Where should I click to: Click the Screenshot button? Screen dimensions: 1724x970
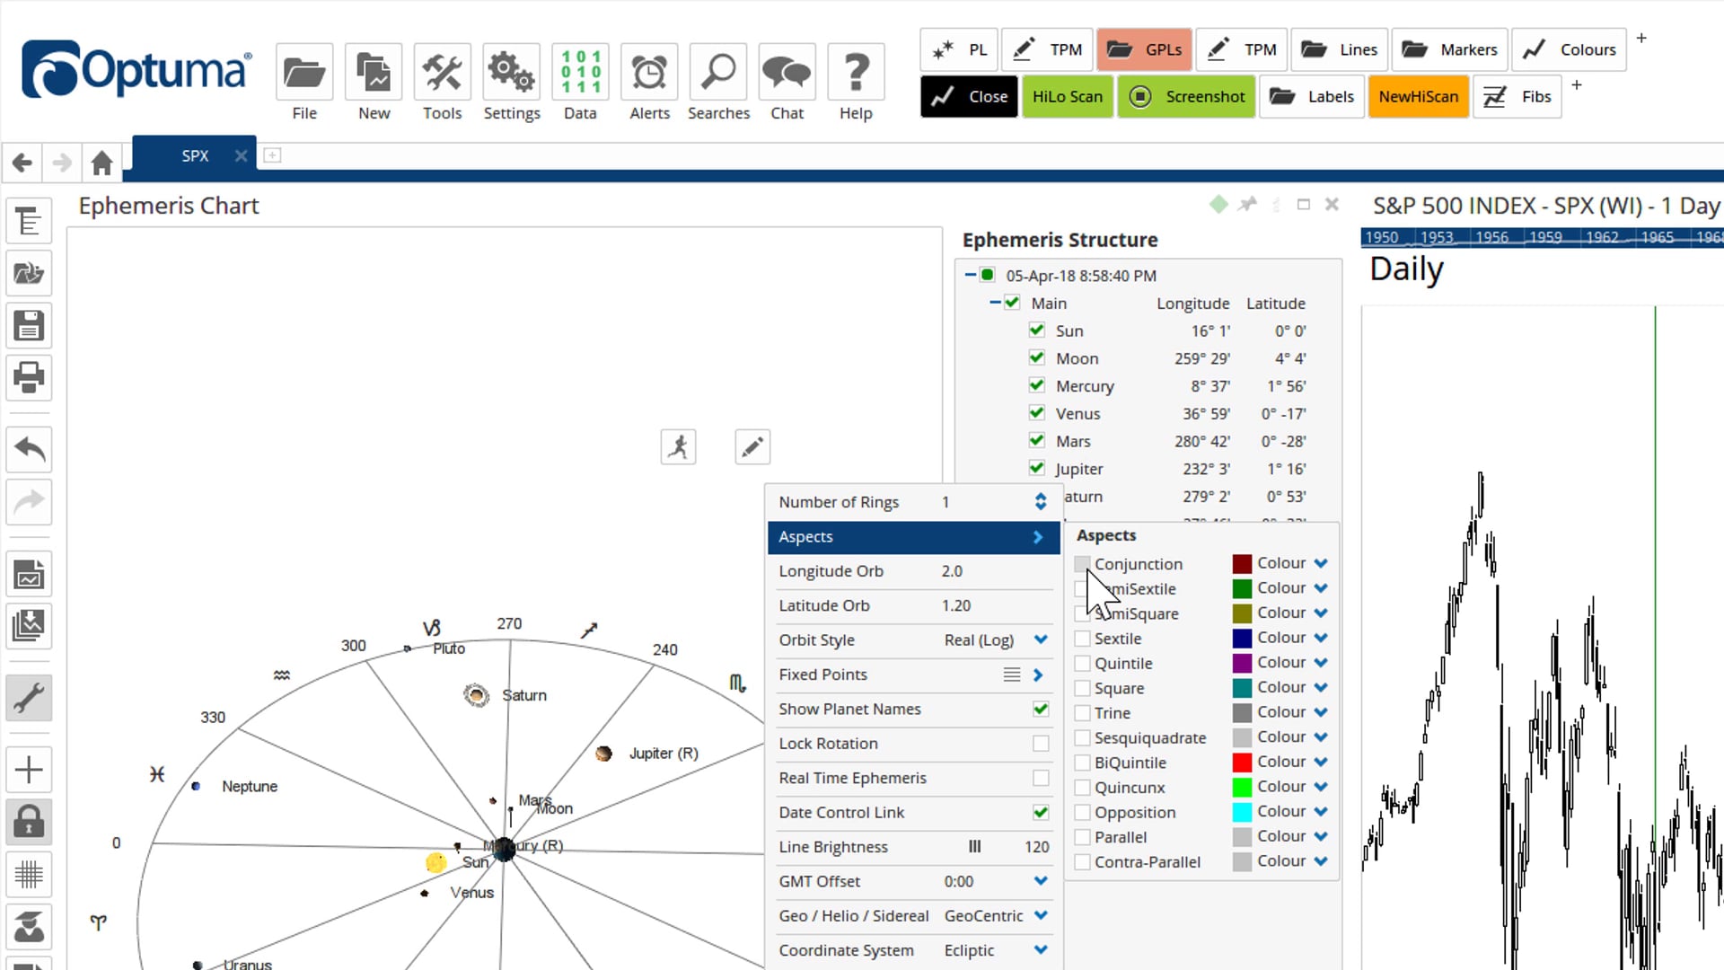pos(1186,96)
